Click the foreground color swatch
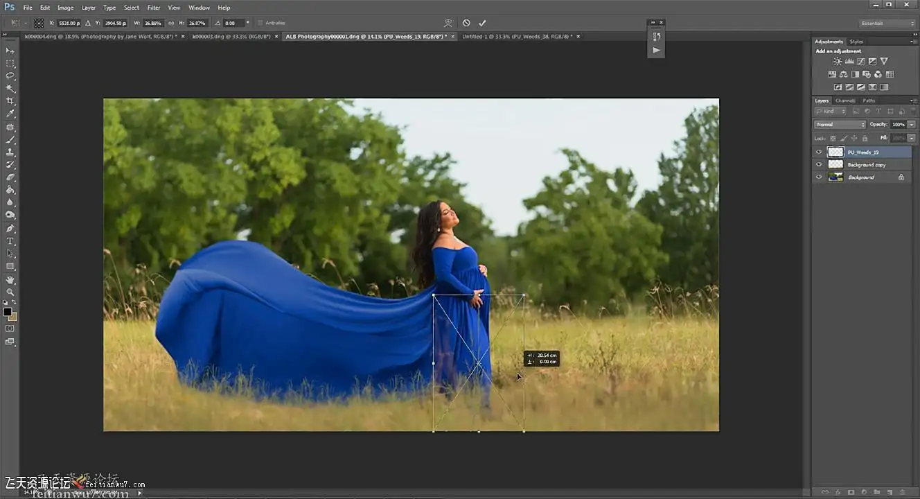 click(x=8, y=312)
